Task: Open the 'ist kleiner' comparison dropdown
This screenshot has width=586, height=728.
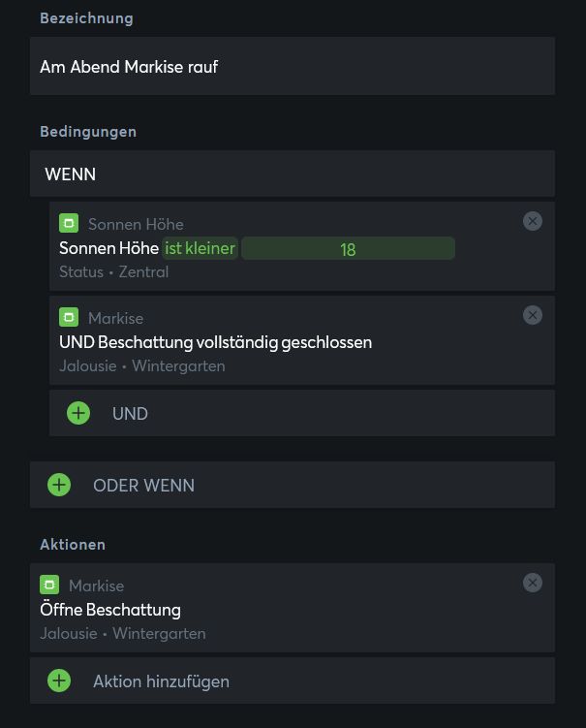Action: pyautogui.click(x=200, y=248)
